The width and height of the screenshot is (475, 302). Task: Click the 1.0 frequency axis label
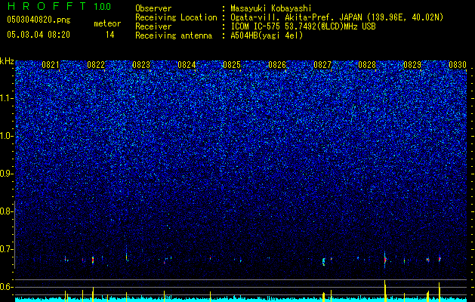point(6,136)
